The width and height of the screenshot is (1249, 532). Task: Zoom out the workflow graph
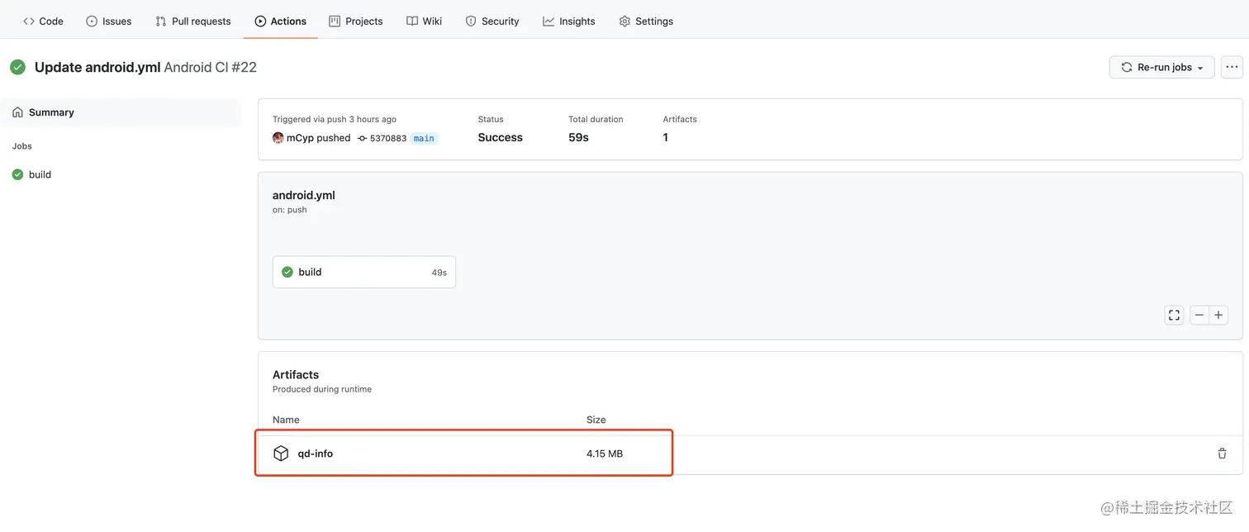tap(1199, 315)
